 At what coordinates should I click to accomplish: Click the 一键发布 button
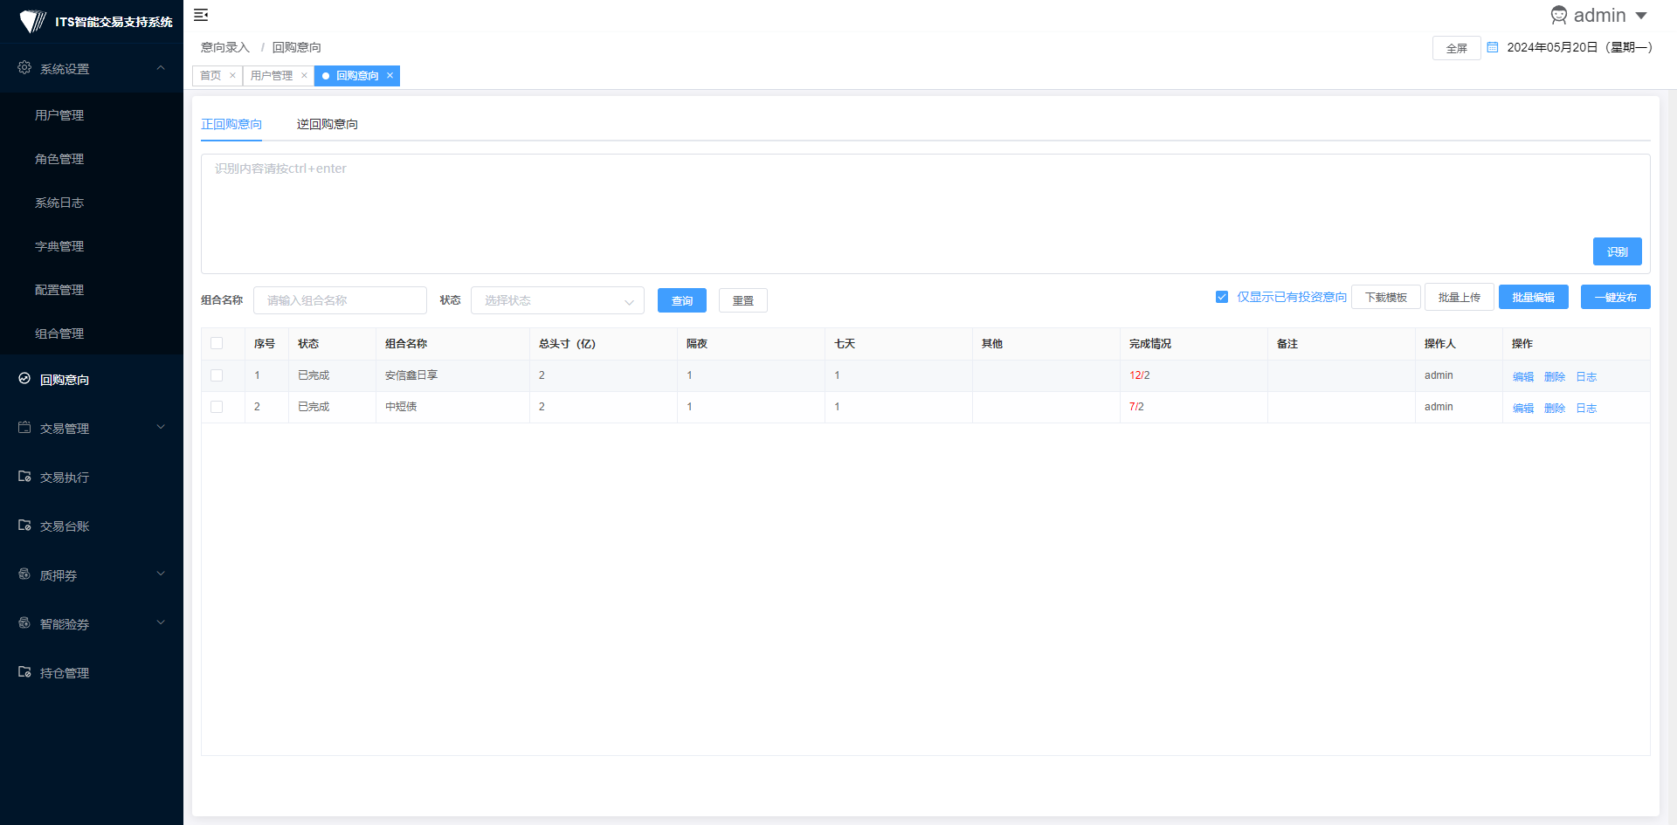point(1616,297)
